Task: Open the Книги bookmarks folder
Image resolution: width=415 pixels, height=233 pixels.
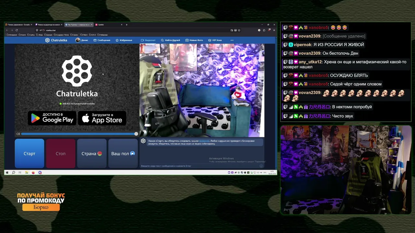Action: pos(22,35)
